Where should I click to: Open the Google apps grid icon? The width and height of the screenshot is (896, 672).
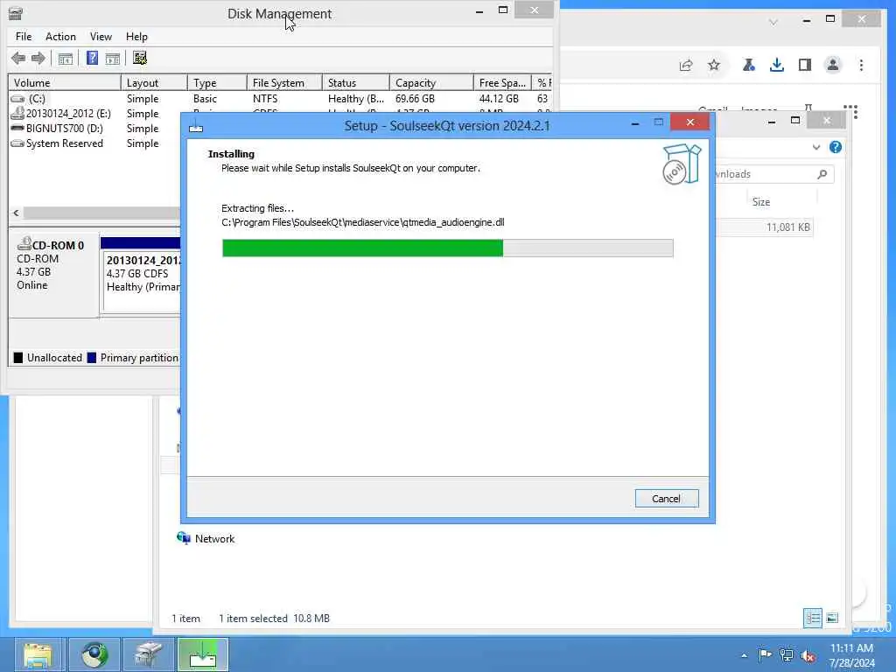click(x=850, y=111)
